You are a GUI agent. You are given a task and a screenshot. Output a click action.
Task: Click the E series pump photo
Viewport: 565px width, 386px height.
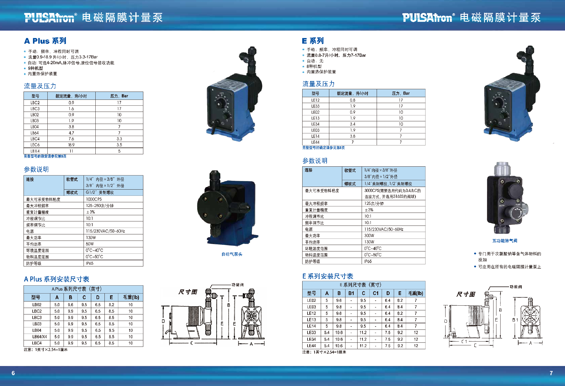[x=512, y=93]
